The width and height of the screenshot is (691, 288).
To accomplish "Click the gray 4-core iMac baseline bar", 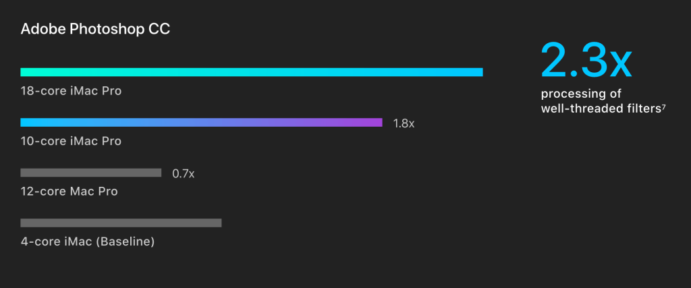I will [x=121, y=223].
